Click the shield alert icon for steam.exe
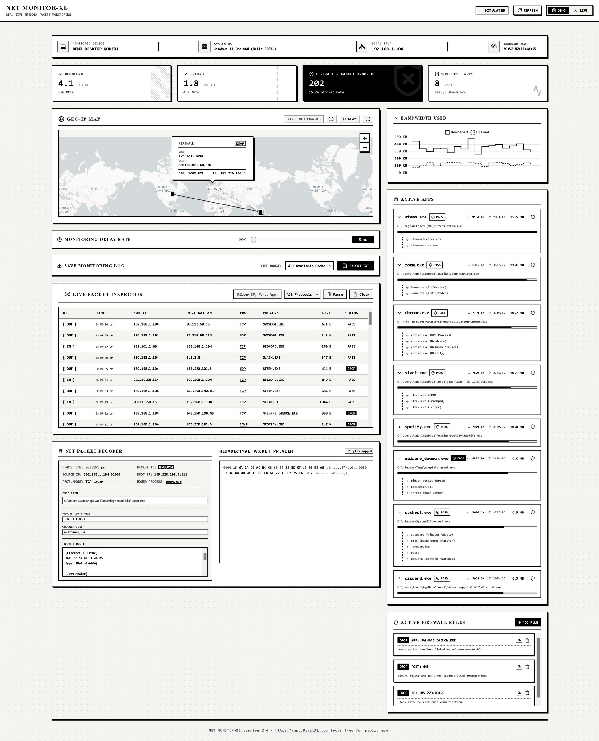This screenshot has height=741, width=599. click(533, 217)
